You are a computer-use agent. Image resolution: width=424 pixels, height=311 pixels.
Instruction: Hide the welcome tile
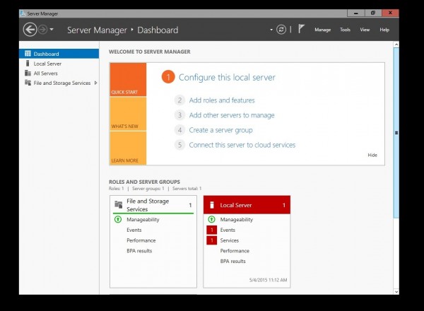coord(372,155)
